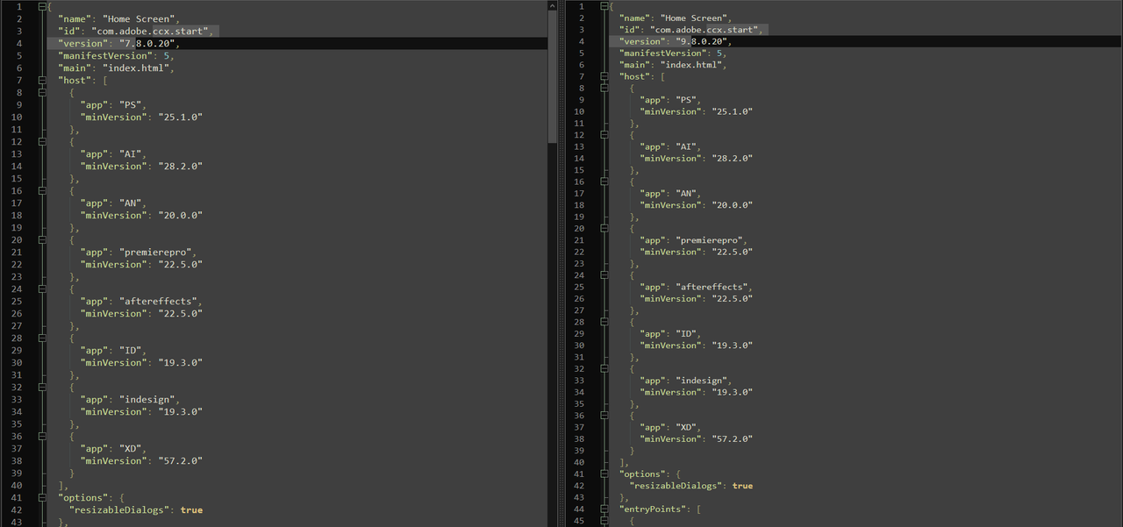The height and width of the screenshot is (527, 1123).
Task: Collapse the "host" array in left pane
Action: (41, 81)
